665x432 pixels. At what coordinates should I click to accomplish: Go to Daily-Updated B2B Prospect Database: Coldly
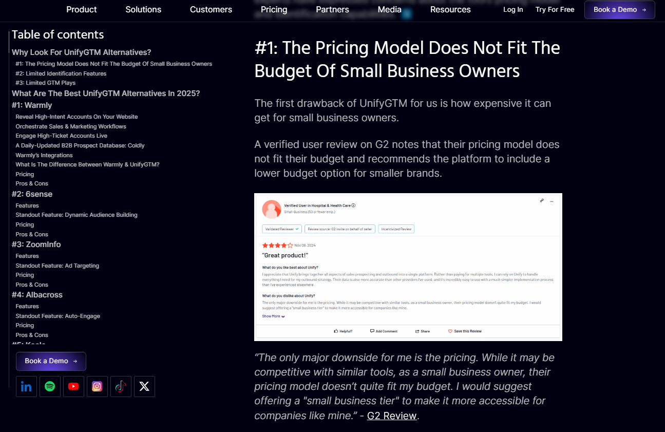click(x=80, y=145)
